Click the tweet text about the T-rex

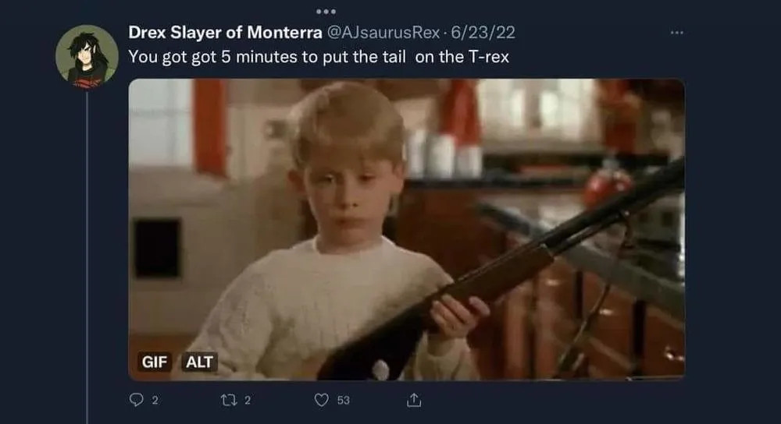[x=319, y=57]
